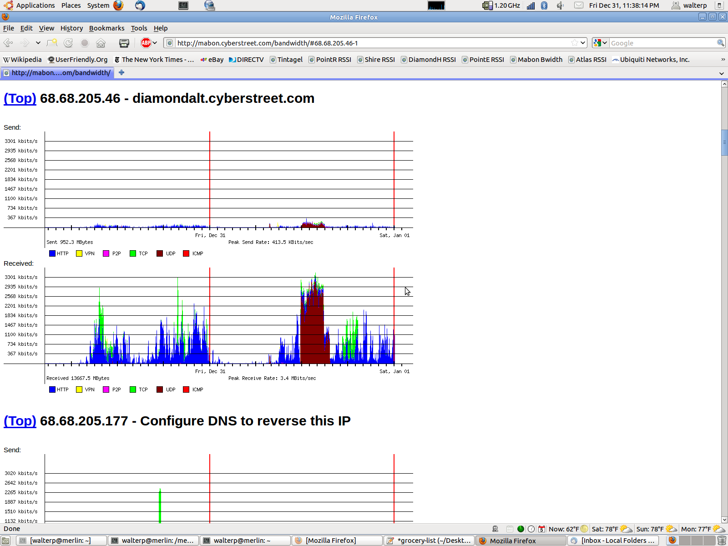
Task: Click the Home icon in toolbar
Action: tap(101, 43)
